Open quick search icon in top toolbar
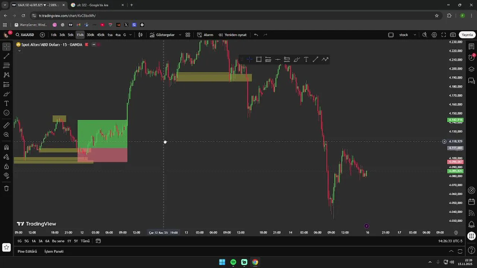477x268 pixels. [425, 35]
